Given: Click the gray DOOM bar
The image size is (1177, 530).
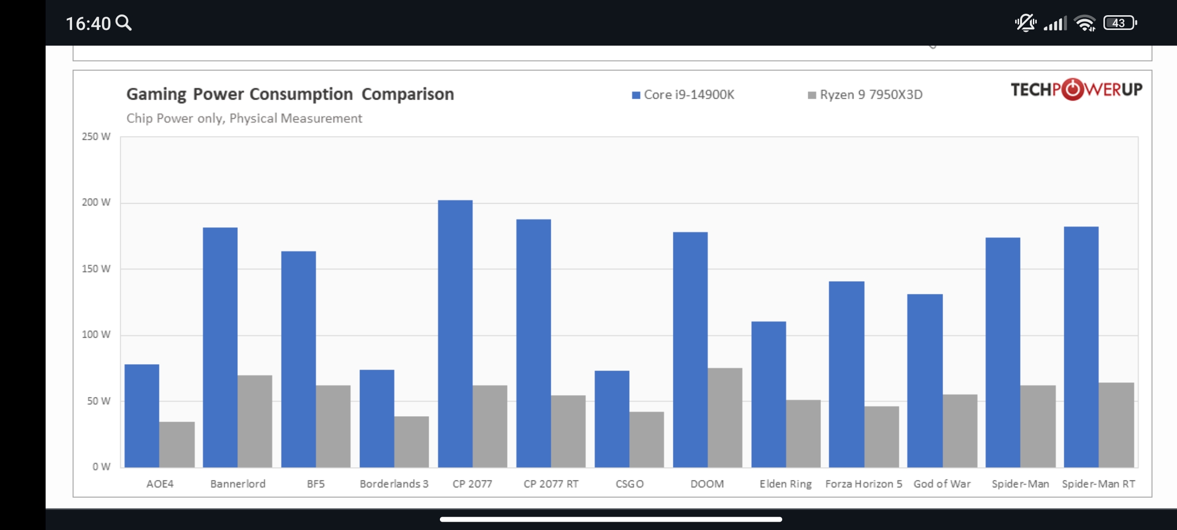Looking at the screenshot, I should pyautogui.click(x=725, y=417).
